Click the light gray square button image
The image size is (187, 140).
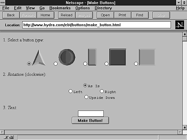point(147,57)
